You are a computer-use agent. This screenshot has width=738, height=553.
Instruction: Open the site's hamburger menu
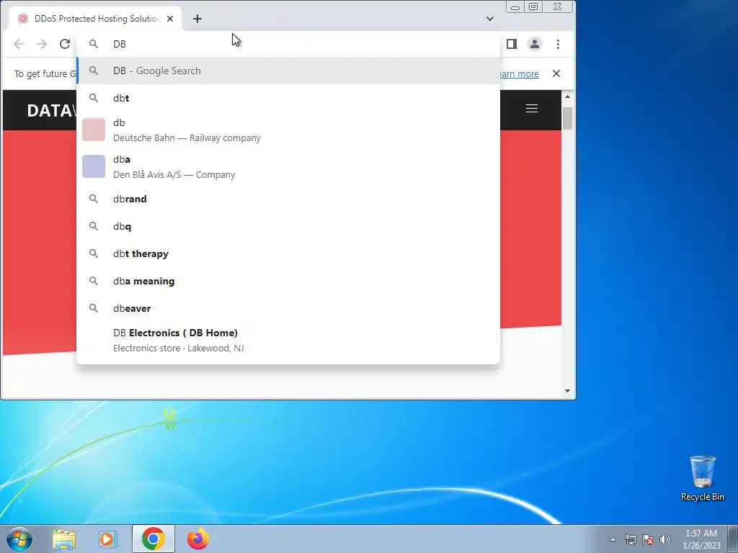click(x=532, y=109)
